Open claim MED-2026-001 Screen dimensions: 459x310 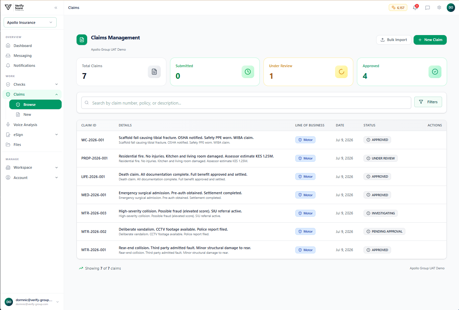[94, 195]
